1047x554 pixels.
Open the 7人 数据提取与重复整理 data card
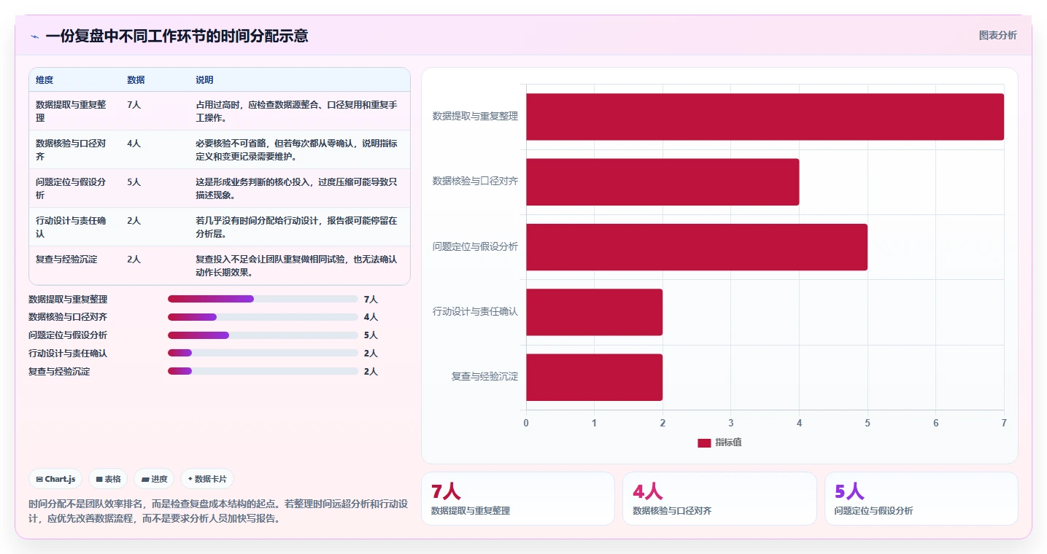(x=518, y=499)
